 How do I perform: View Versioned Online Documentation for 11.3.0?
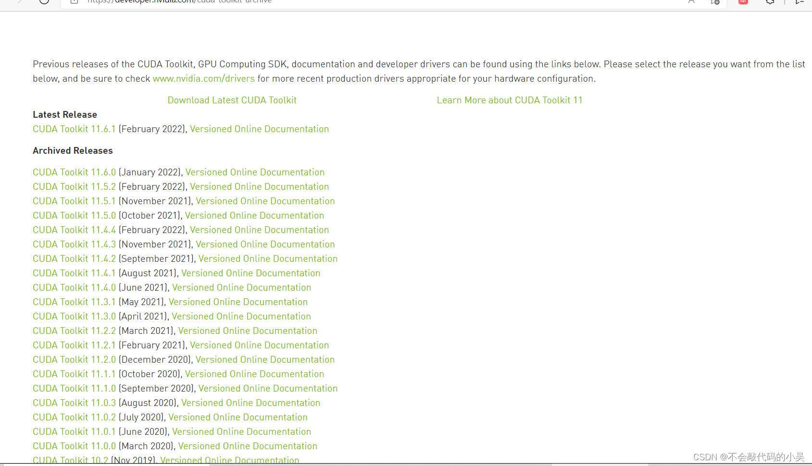(x=241, y=317)
